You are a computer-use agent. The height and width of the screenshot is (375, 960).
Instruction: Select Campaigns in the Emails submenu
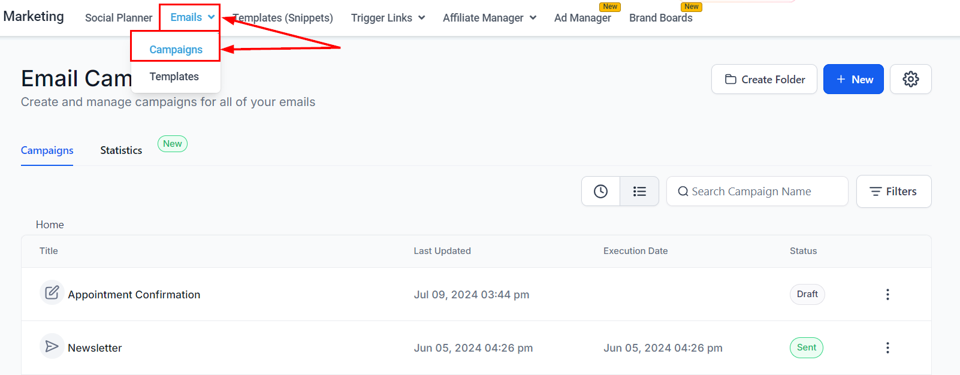[x=176, y=50]
